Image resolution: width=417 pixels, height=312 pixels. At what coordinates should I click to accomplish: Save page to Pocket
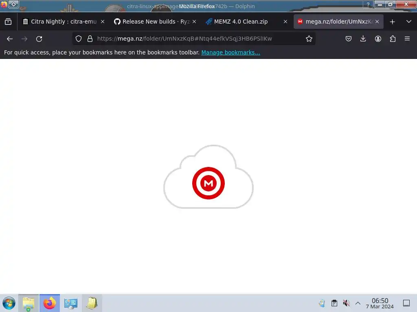pyautogui.click(x=349, y=39)
